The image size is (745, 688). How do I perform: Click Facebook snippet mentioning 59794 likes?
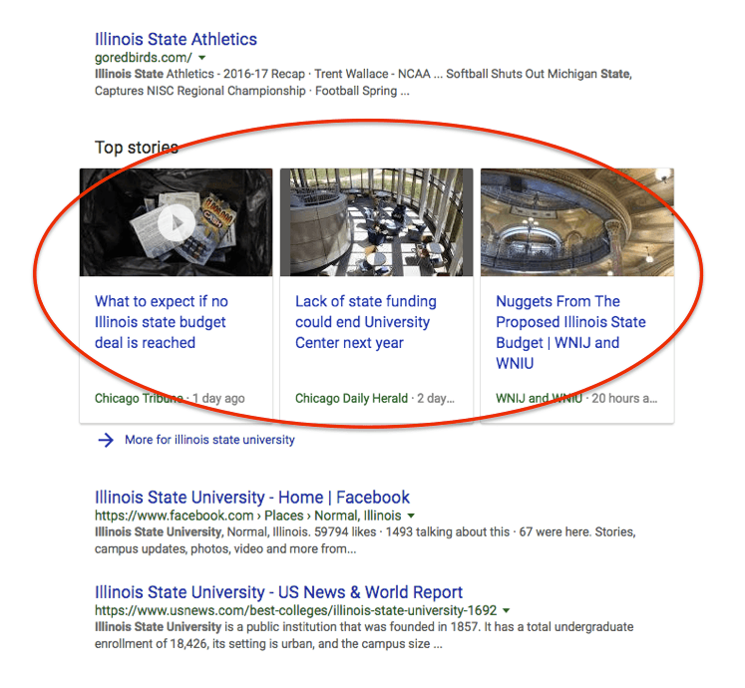(365, 540)
